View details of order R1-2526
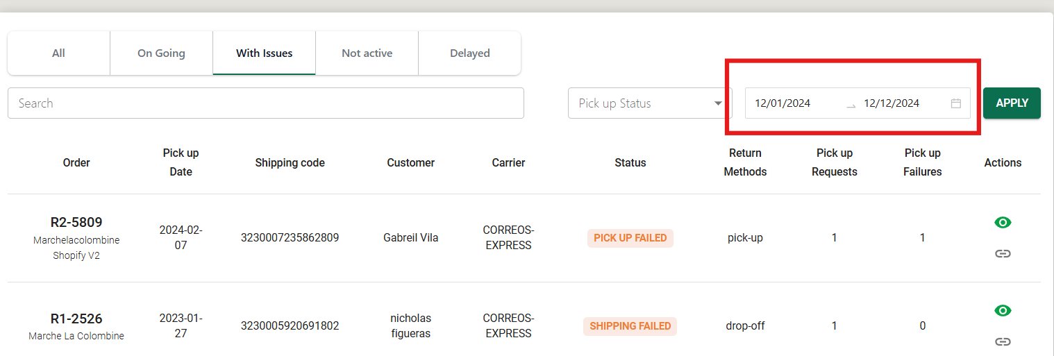 coord(1003,310)
